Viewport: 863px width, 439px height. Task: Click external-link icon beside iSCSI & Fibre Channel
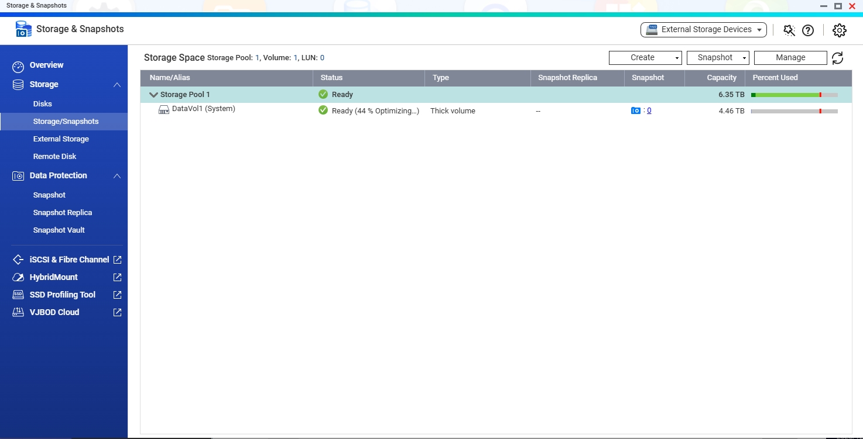[x=117, y=260]
